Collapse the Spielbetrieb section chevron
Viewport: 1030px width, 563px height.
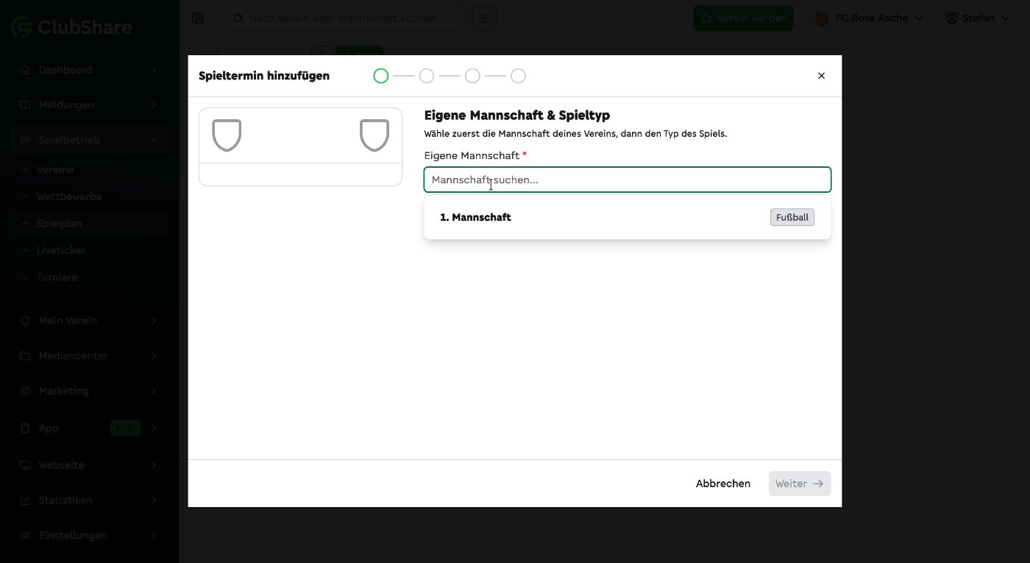pyautogui.click(x=154, y=140)
